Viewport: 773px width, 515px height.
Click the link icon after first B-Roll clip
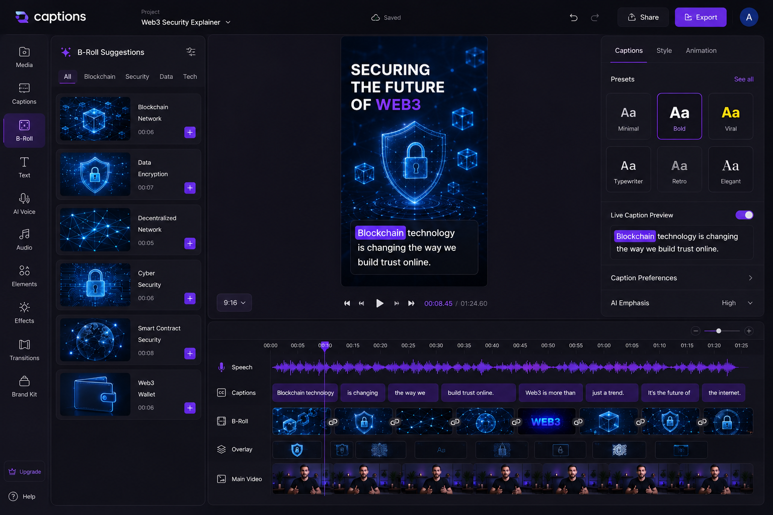333,422
